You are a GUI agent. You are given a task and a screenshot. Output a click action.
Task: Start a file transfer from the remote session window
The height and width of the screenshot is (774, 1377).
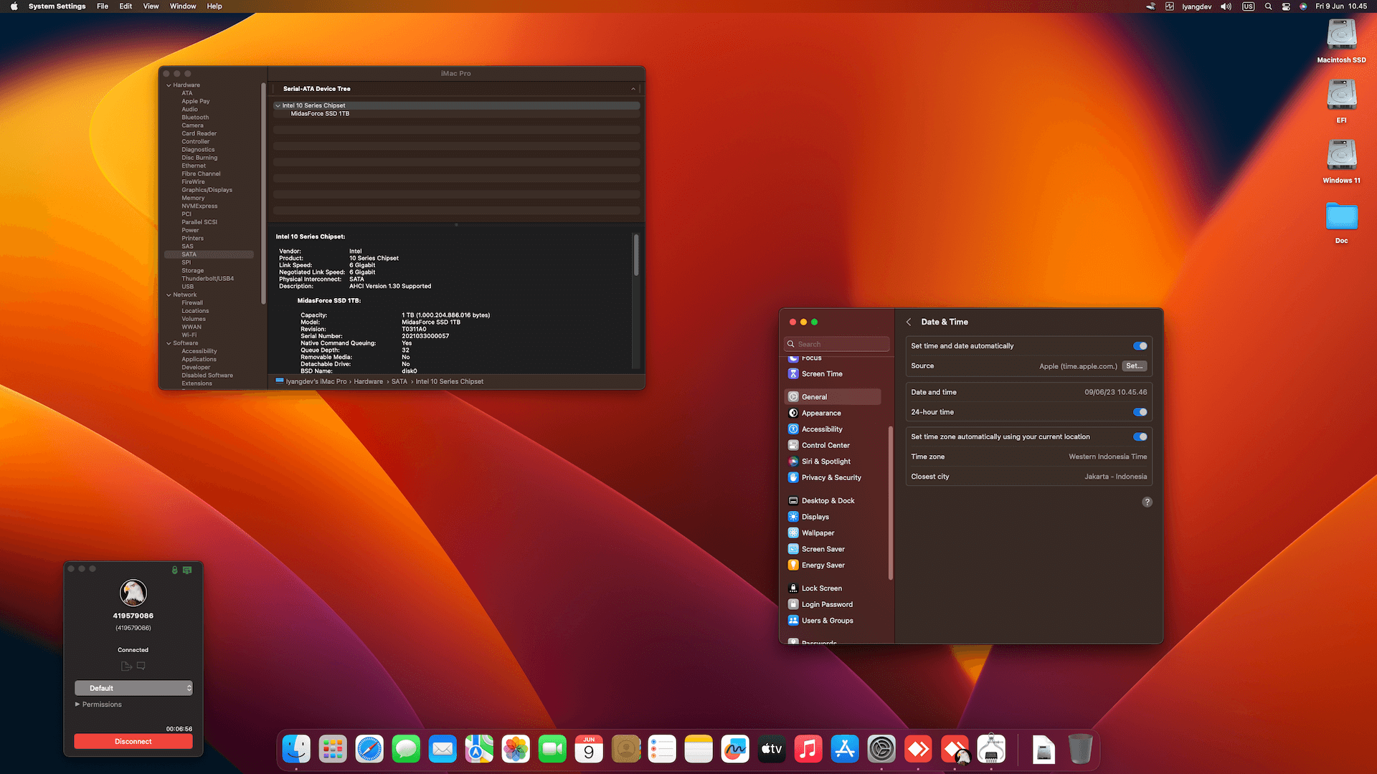coord(126,666)
